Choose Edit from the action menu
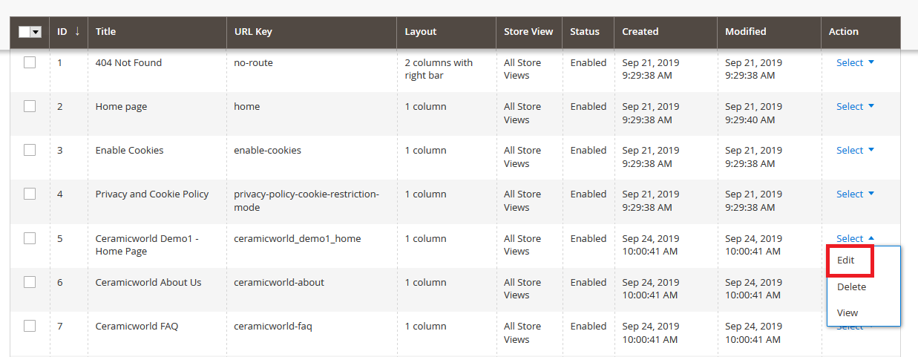Screen dimensions: 918x357 846,261
